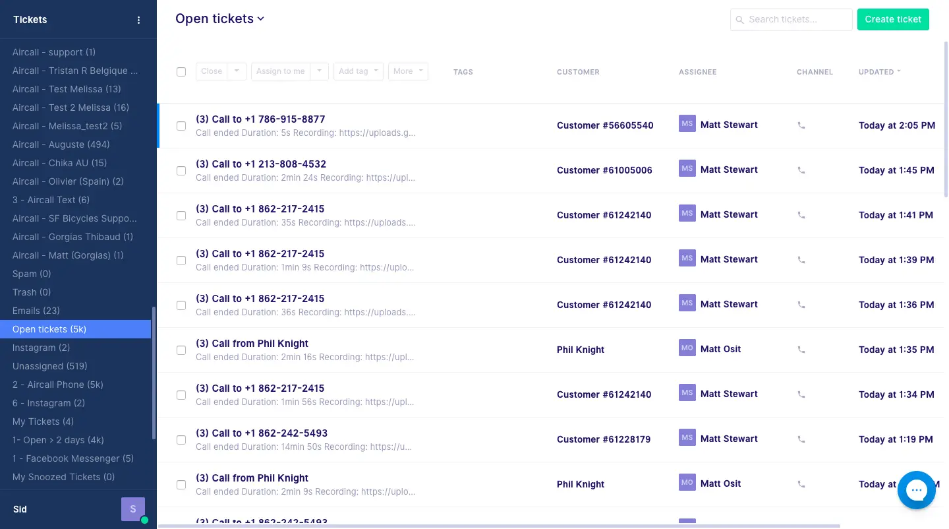Image resolution: width=949 pixels, height=529 pixels.
Task: Open the More actions dropdown
Action: click(408, 71)
